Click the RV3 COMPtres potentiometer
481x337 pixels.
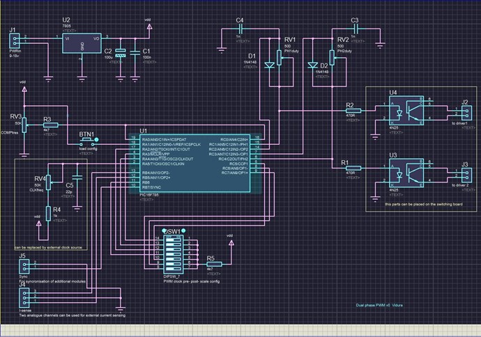click(x=24, y=125)
